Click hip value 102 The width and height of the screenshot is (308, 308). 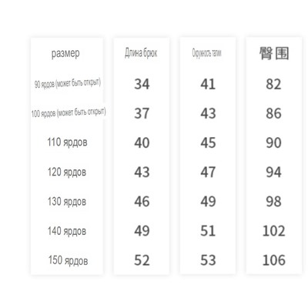(273, 231)
